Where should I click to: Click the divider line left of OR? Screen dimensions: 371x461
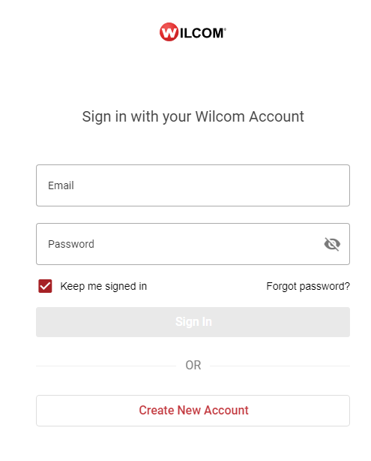(106, 366)
